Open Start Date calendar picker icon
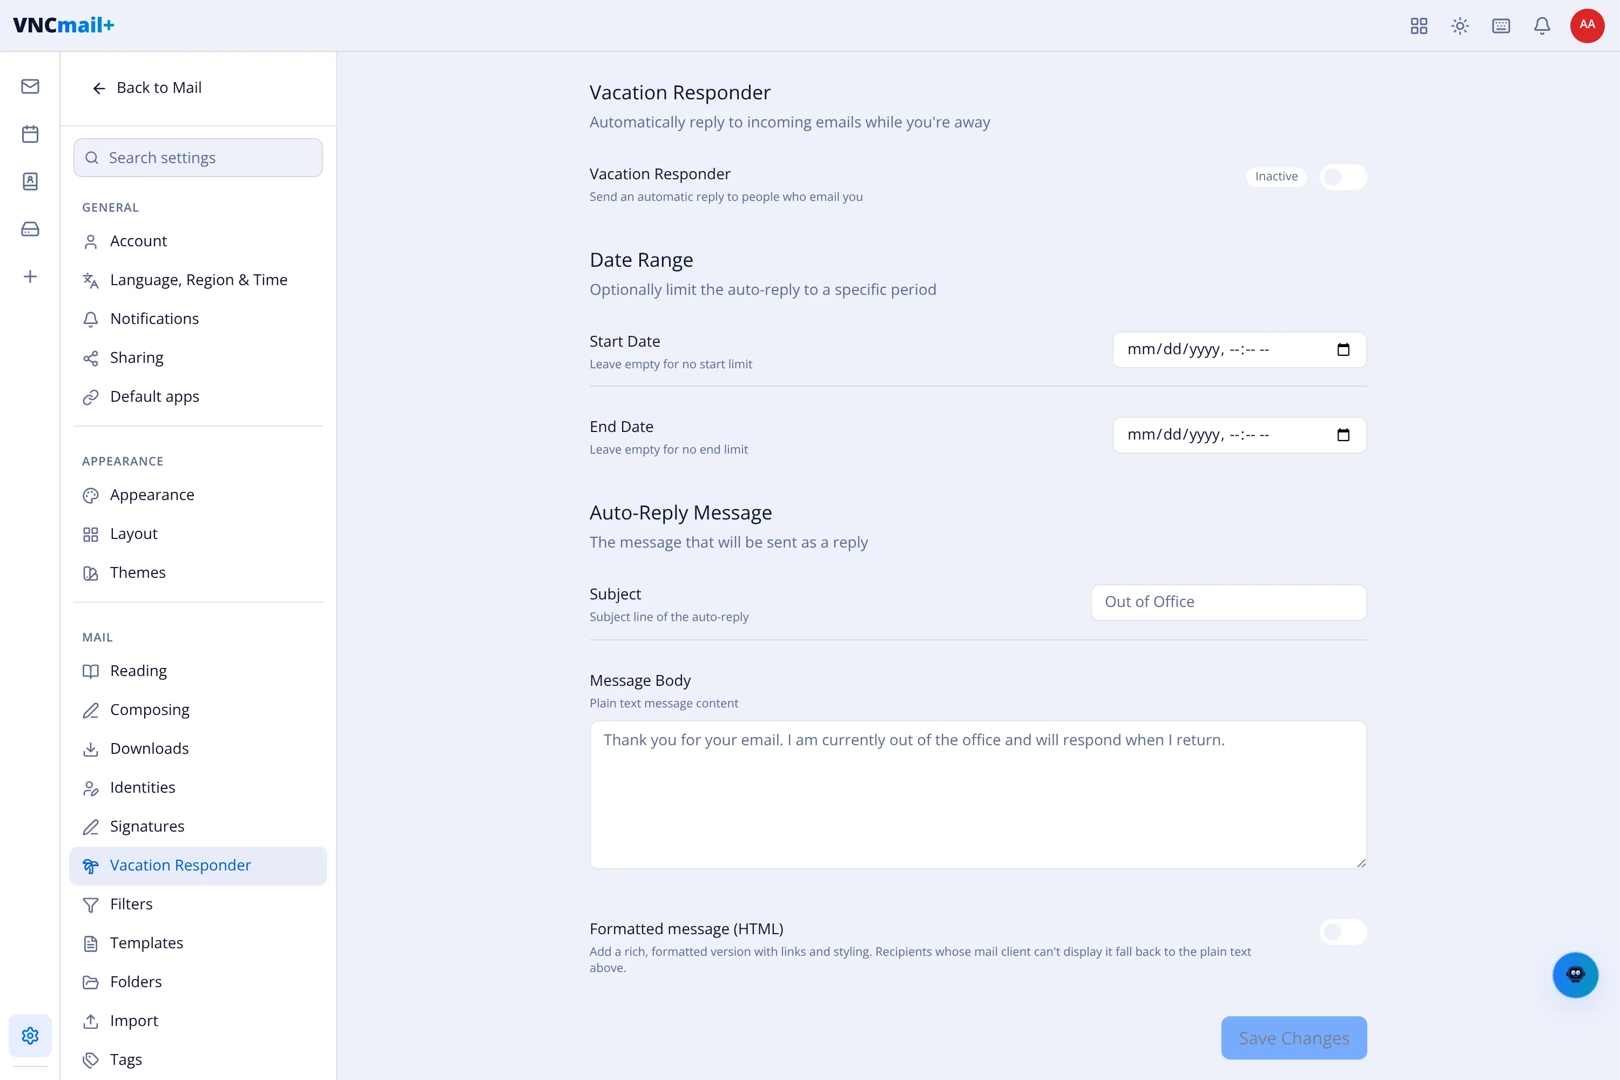Image resolution: width=1620 pixels, height=1080 pixels. coord(1343,350)
